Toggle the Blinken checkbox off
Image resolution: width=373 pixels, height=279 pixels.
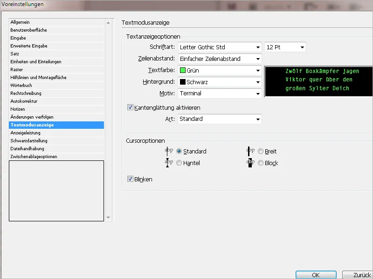tap(130, 179)
